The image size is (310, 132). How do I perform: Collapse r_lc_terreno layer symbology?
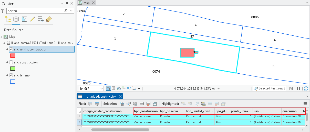tap(7, 75)
